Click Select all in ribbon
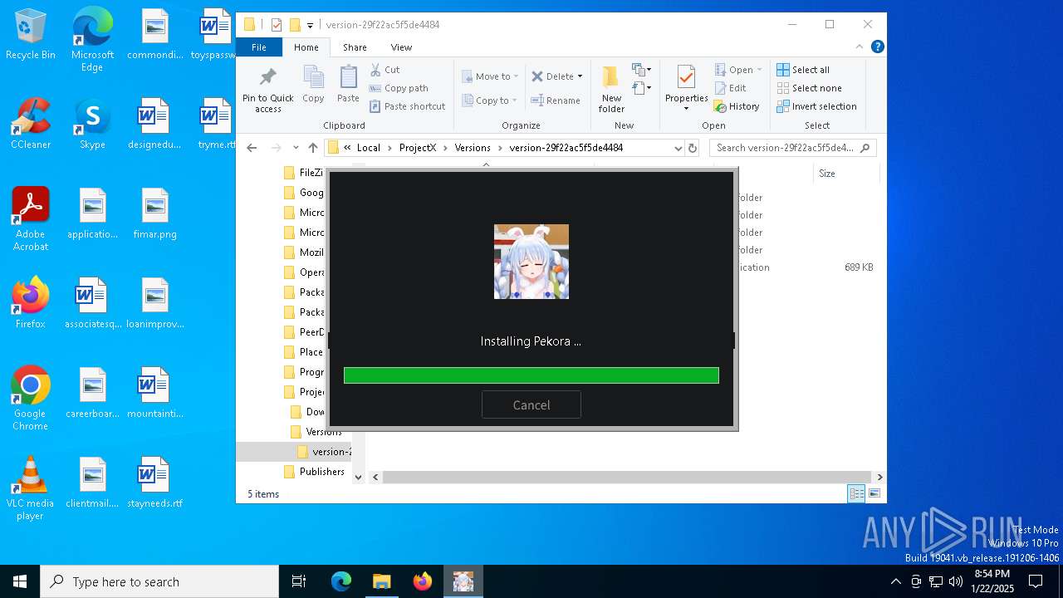Viewport: 1063px width, 598px height. (x=803, y=70)
